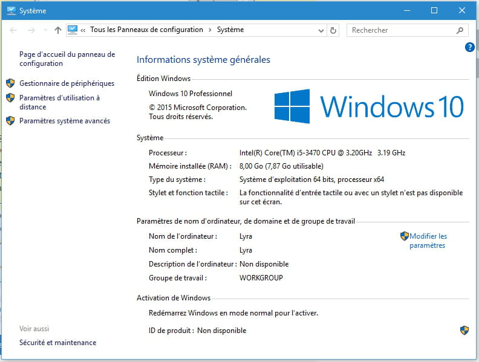Select processor value 'Intel(R) Core(TM) i5-3470 CPU'
479x362 pixels.
287,153
